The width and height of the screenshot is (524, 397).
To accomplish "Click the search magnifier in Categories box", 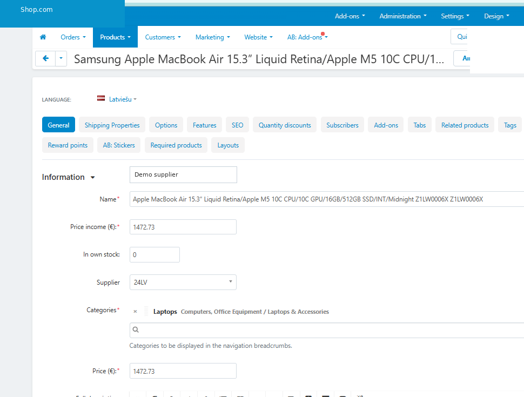I will click(x=136, y=329).
